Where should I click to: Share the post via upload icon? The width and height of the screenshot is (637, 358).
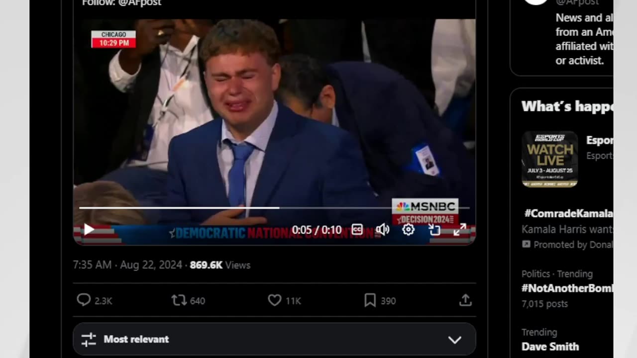coord(465,300)
